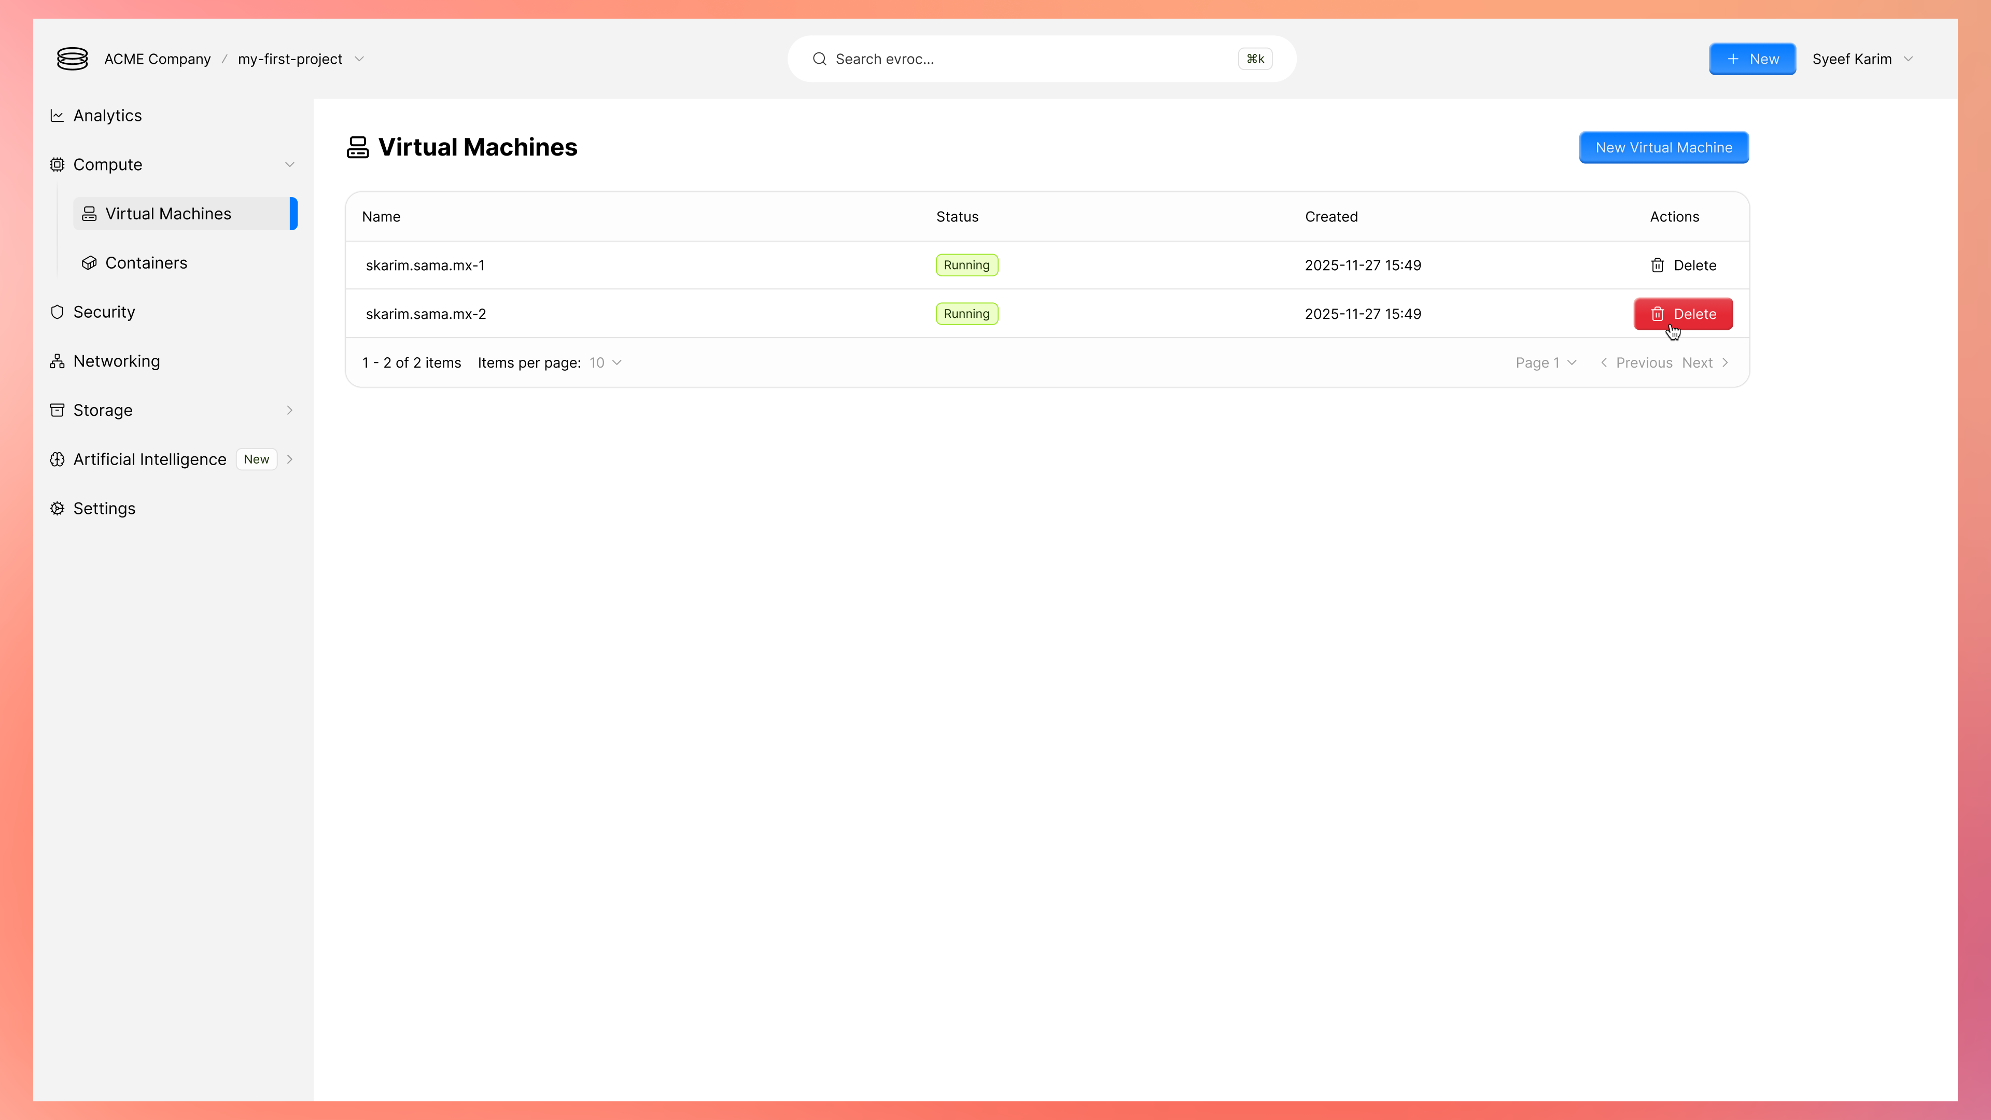Click the Analytics chart icon
The image size is (1991, 1120).
(x=57, y=116)
